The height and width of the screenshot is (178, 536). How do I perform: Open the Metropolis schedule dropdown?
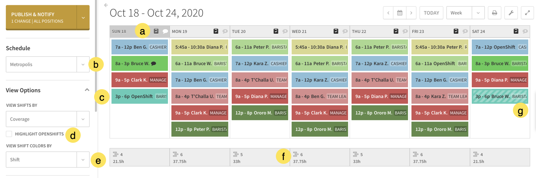[x=48, y=64]
